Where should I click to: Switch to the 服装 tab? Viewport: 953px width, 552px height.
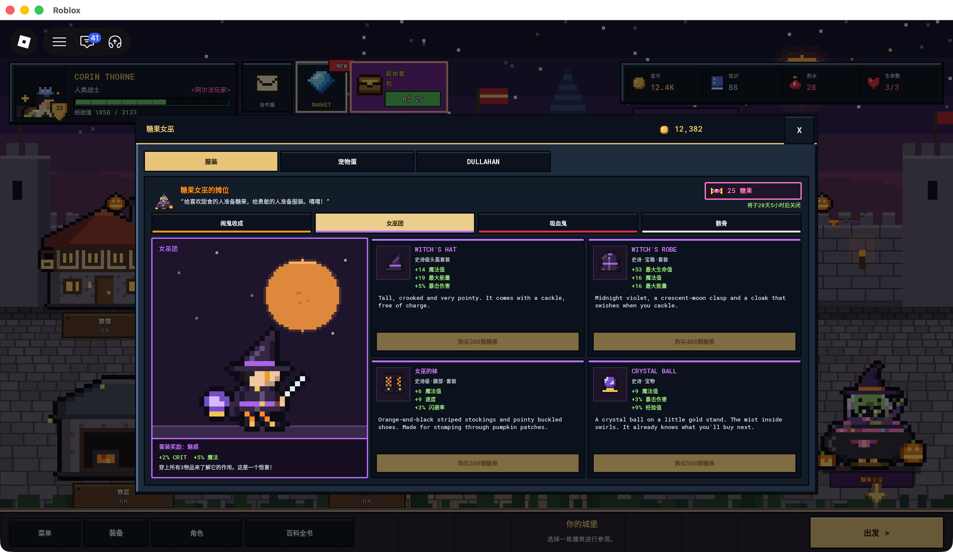click(x=211, y=161)
